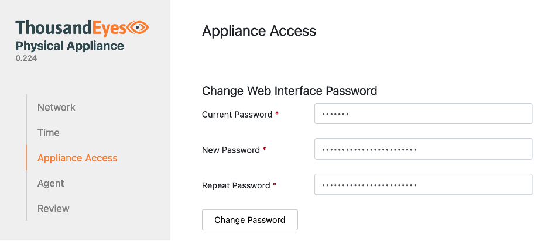
Task: Focus the Repeat Password input field
Action: 423,184
